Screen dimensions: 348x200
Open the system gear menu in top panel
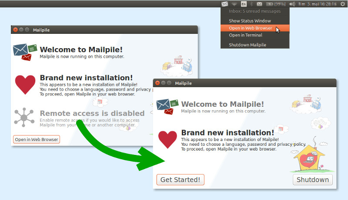tap(343, 4)
